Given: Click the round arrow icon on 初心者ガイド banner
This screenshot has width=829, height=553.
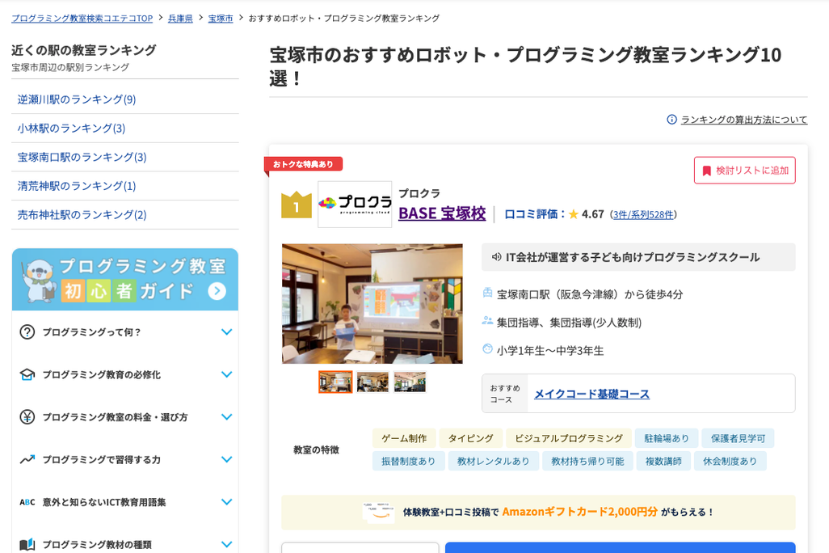Looking at the screenshot, I should click(x=217, y=291).
